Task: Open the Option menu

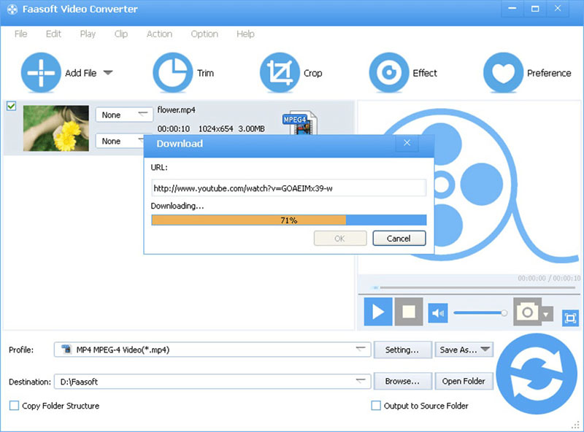Action: [204, 34]
